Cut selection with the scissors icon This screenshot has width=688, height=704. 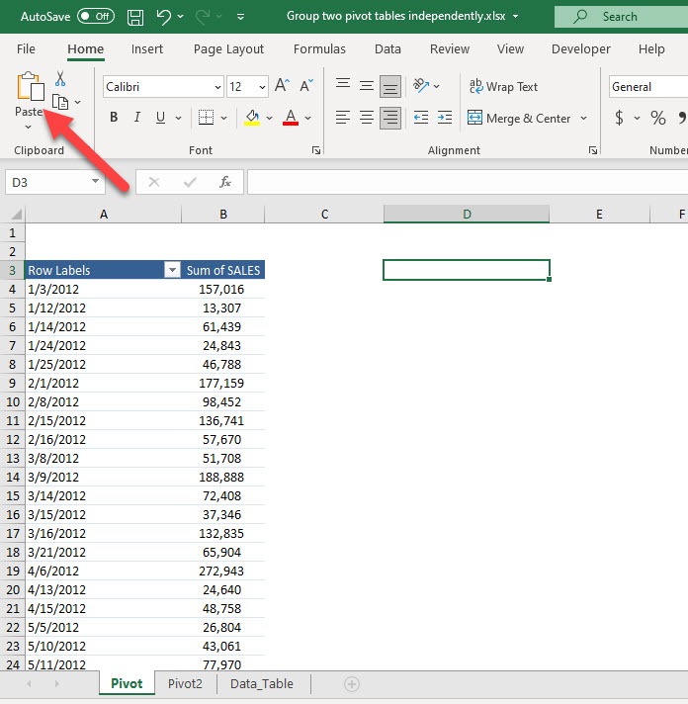tap(60, 79)
